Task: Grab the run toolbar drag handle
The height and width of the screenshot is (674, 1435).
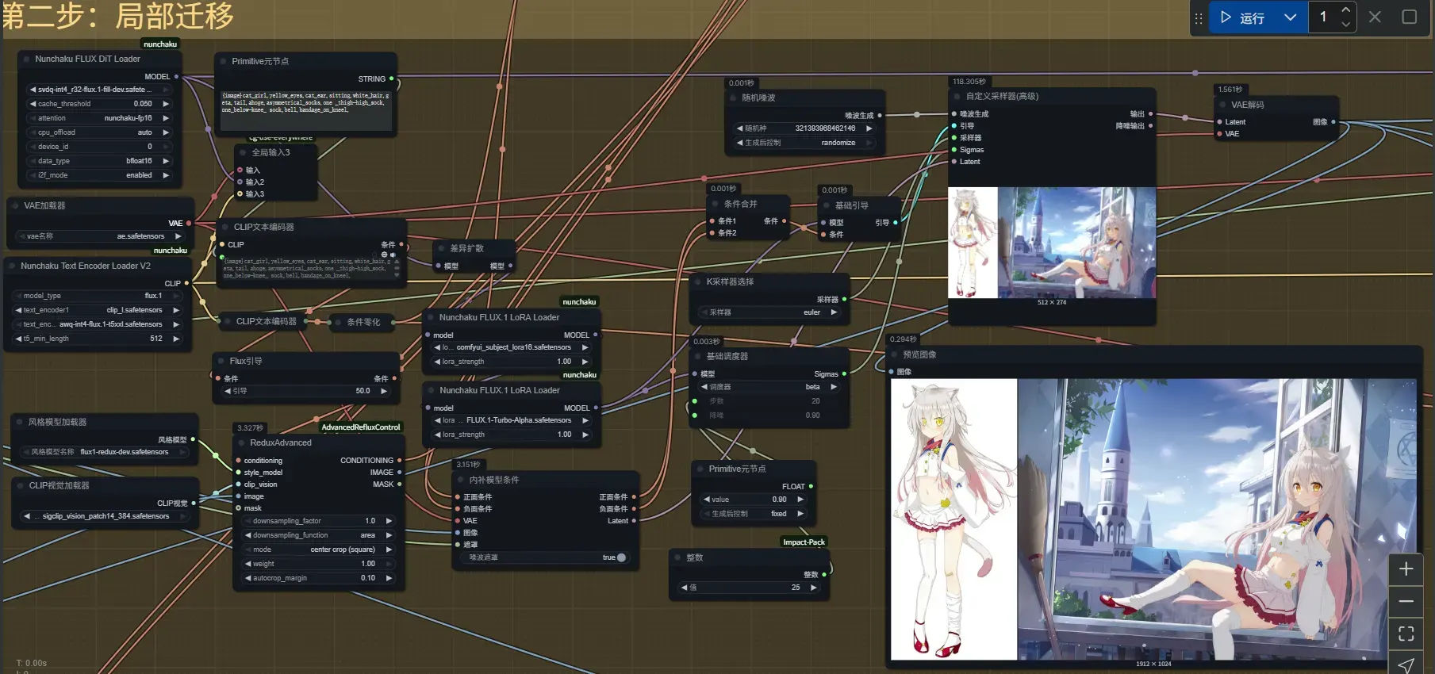Action: coord(1199,18)
